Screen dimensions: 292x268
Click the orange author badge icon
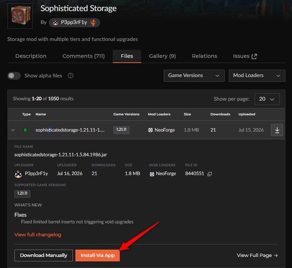[93, 22]
